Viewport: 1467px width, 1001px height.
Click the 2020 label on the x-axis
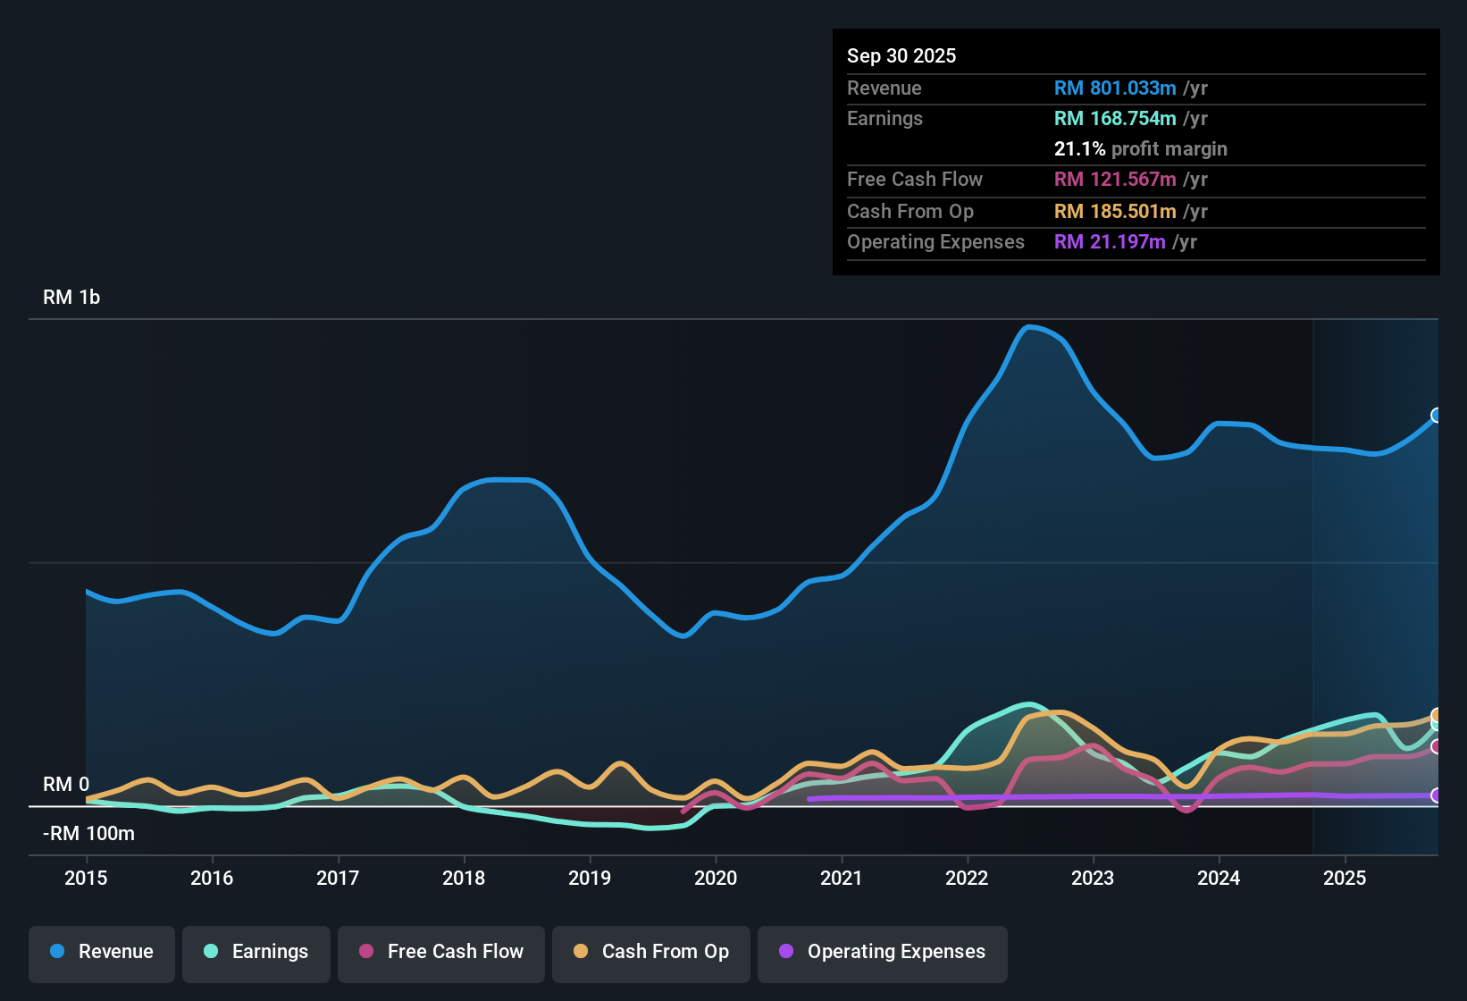(x=716, y=879)
